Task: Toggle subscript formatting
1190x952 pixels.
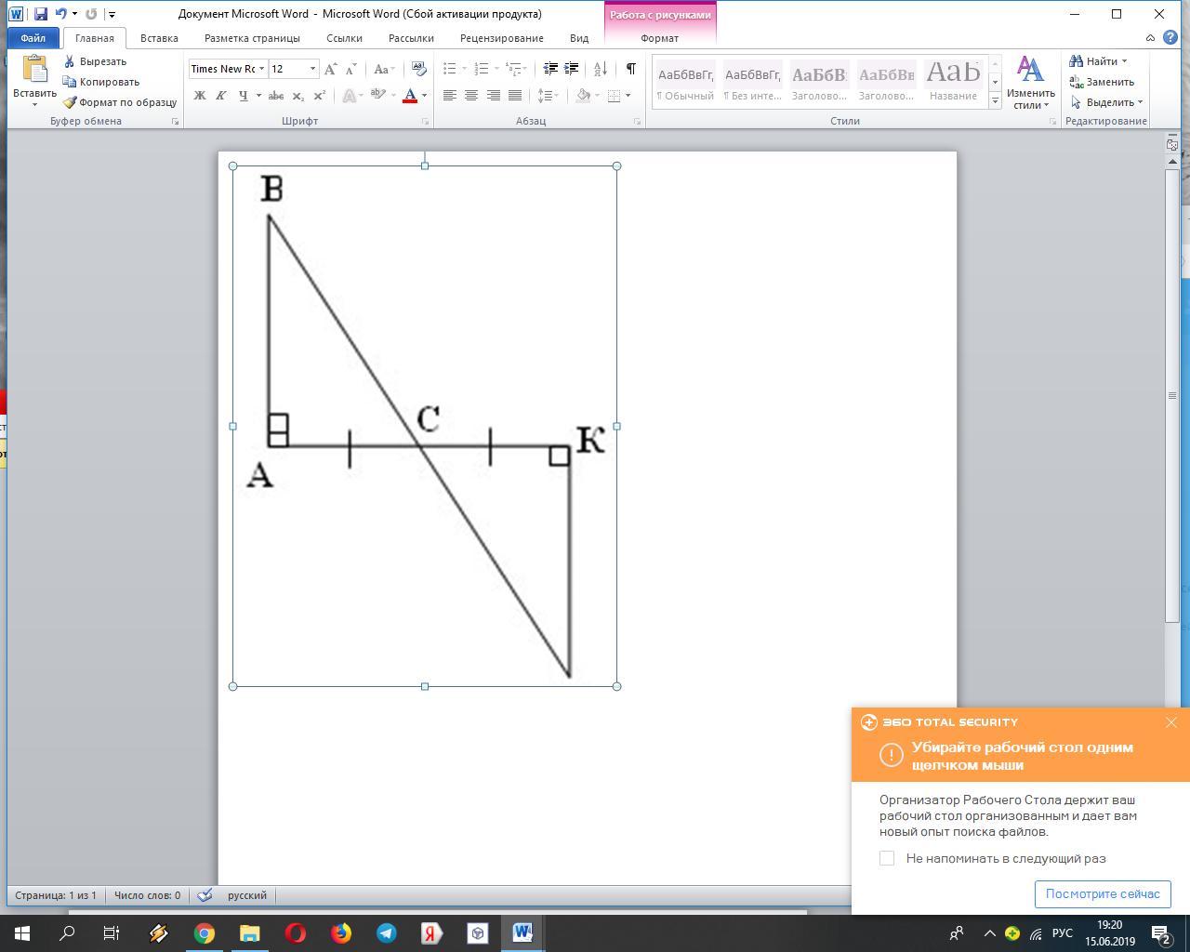Action: coord(297,96)
